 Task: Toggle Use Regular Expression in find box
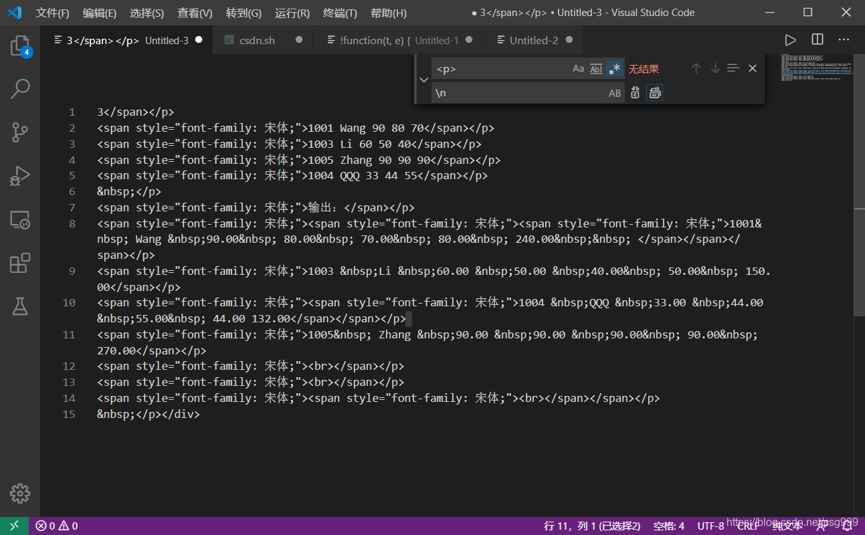point(615,68)
